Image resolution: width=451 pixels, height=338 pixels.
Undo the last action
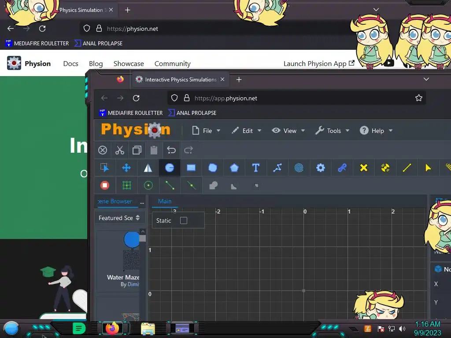coord(171,150)
